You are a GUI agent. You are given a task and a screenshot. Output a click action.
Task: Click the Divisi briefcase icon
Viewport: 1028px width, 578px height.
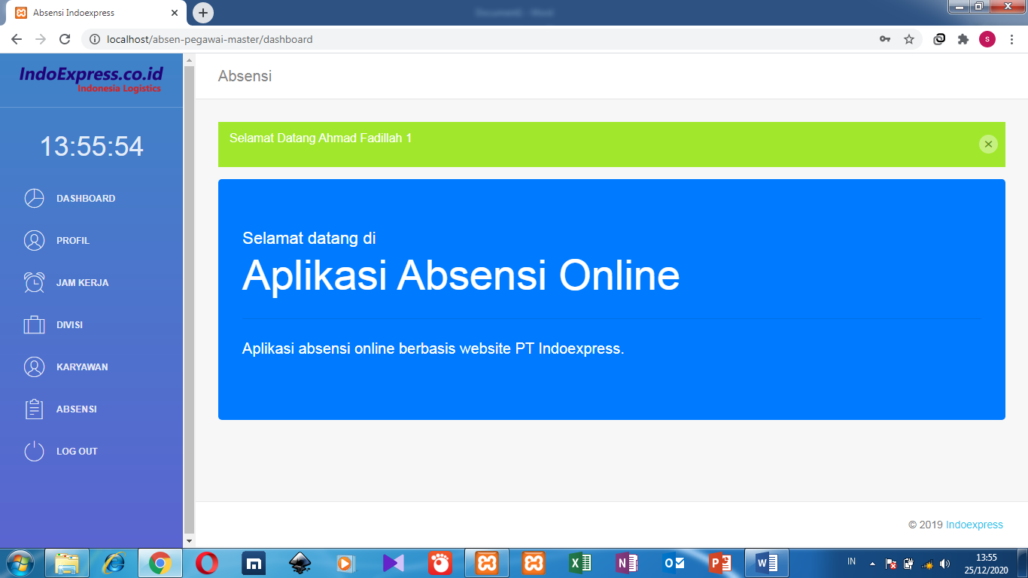click(x=33, y=324)
